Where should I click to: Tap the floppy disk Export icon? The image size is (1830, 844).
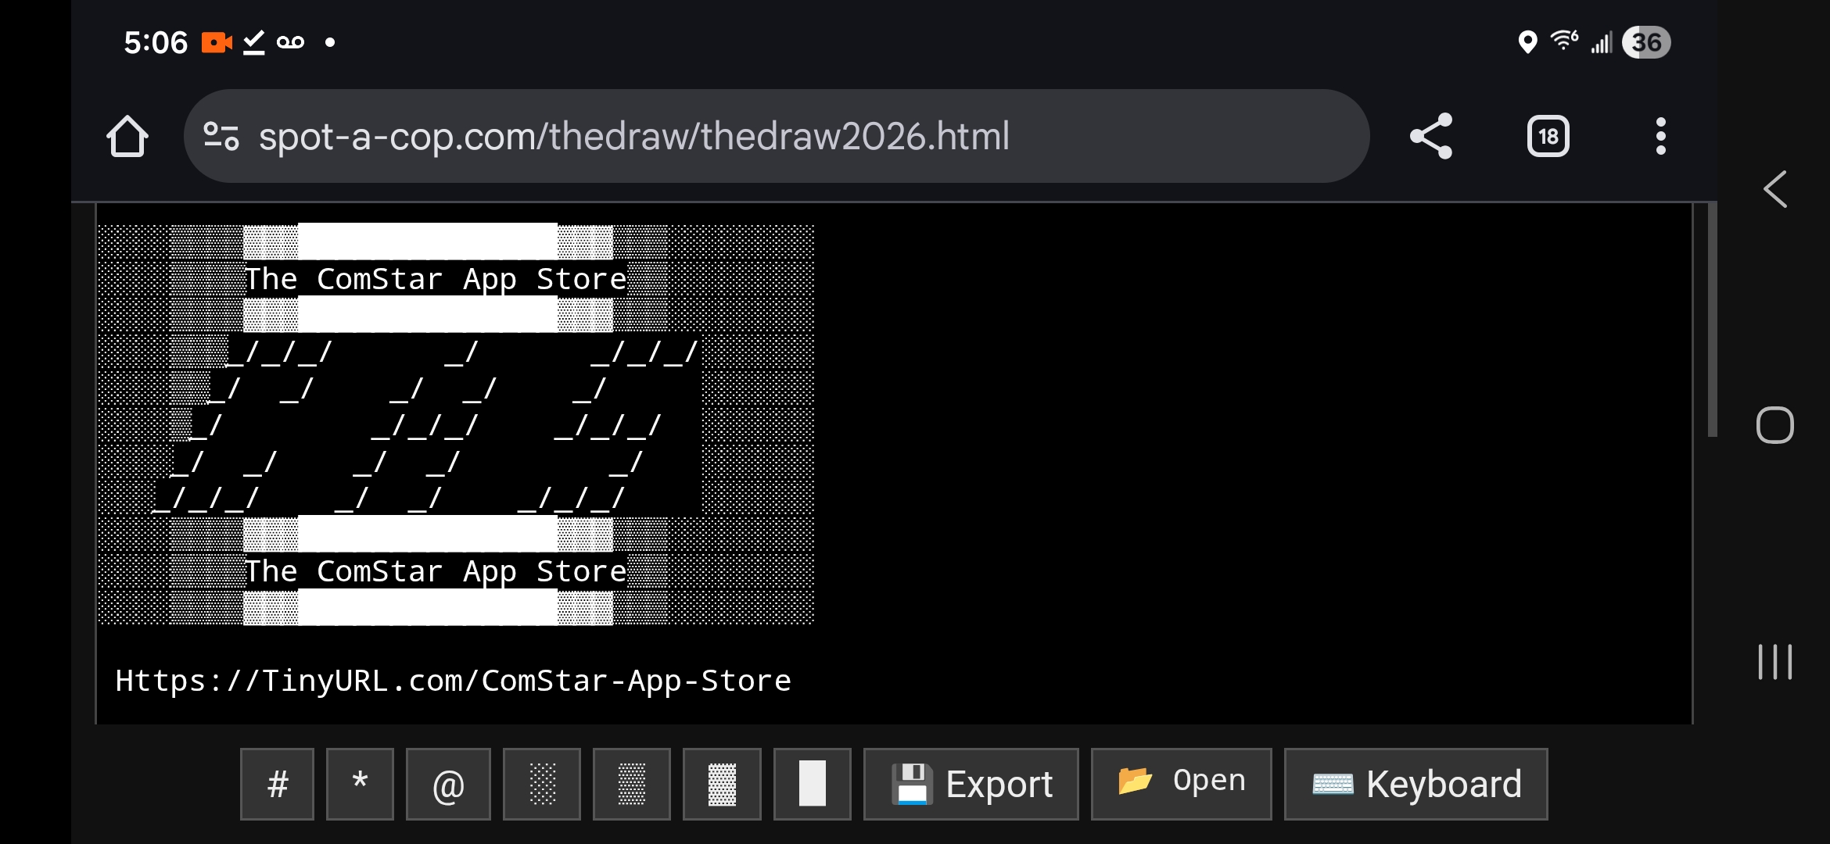pos(912,784)
